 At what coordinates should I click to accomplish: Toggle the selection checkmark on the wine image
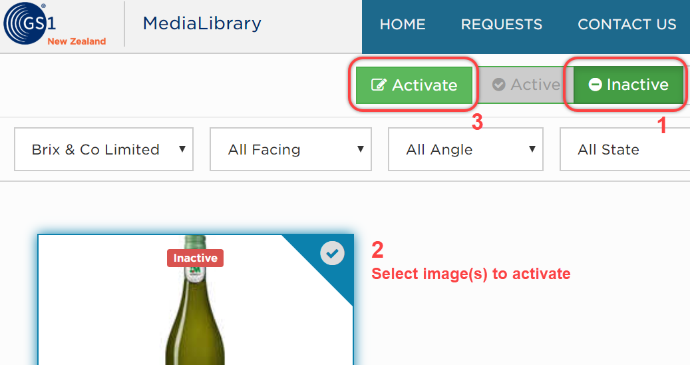[332, 253]
